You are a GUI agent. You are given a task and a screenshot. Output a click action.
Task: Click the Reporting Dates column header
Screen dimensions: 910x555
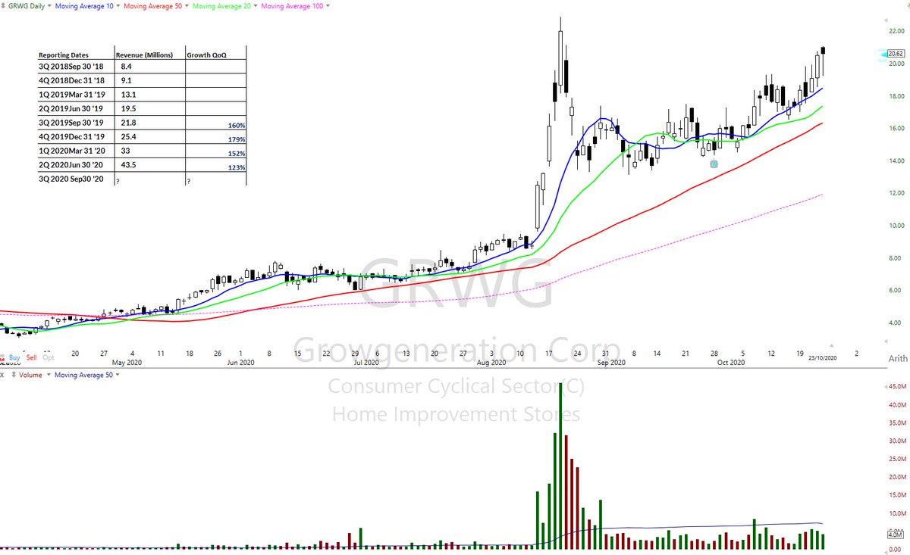pos(64,55)
